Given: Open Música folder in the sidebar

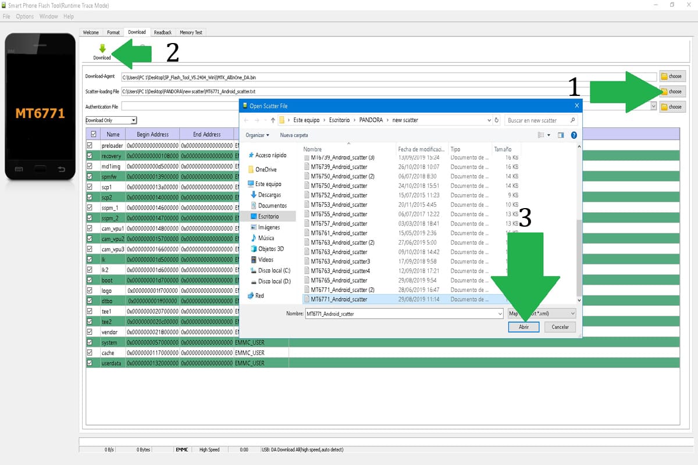Looking at the screenshot, I should 262,238.
